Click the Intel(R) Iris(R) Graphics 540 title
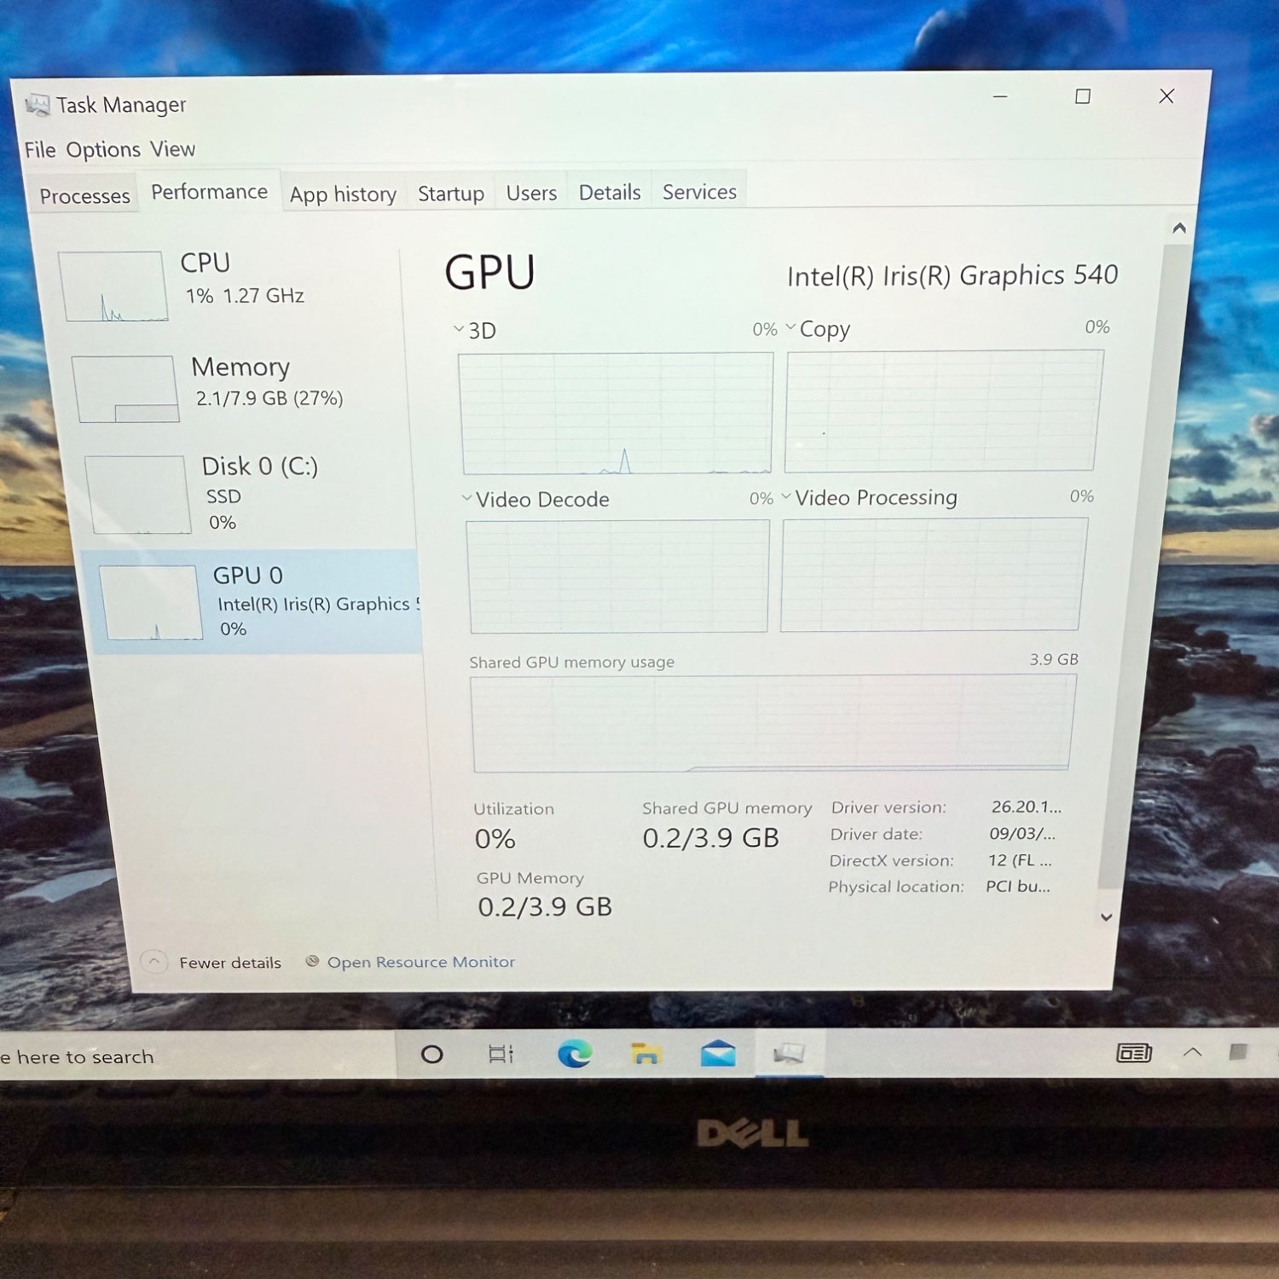The width and height of the screenshot is (1279, 1279). pos(952,275)
